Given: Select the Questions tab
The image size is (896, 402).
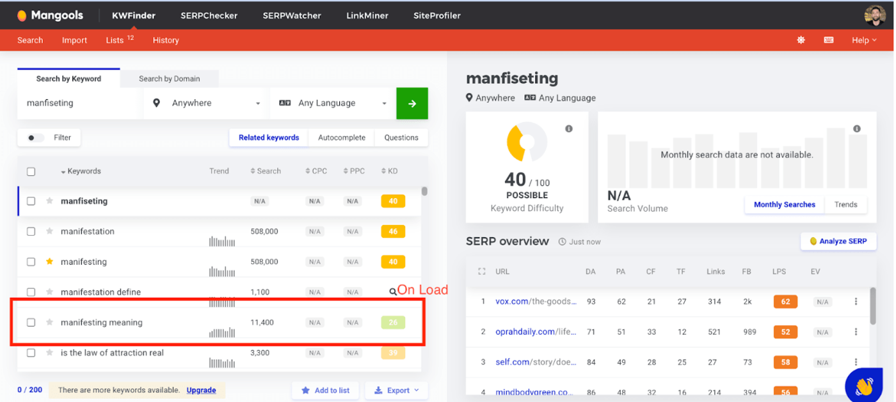Looking at the screenshot, I should point(401,137).
